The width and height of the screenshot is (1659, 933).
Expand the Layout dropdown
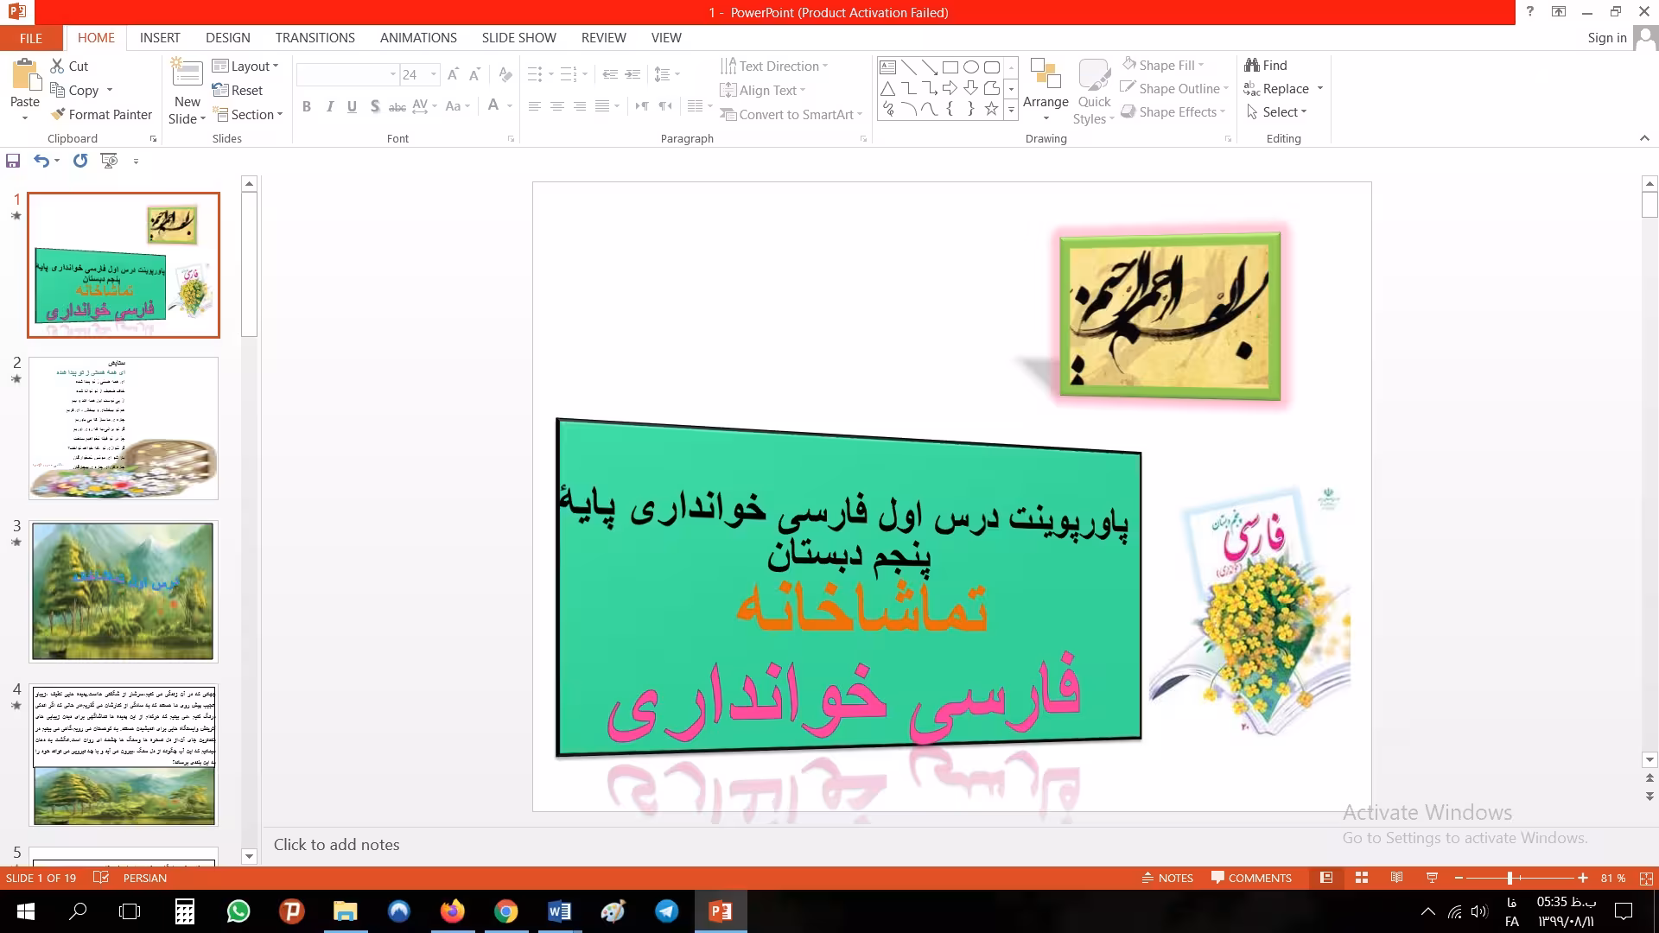tap(250, 67)
